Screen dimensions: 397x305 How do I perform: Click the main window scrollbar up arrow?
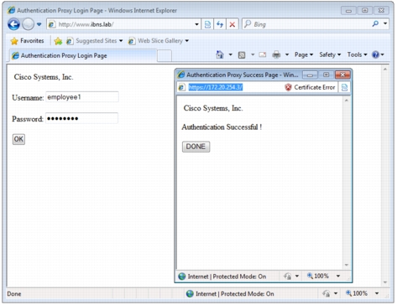pyautogui.click(x=385, y=69)
